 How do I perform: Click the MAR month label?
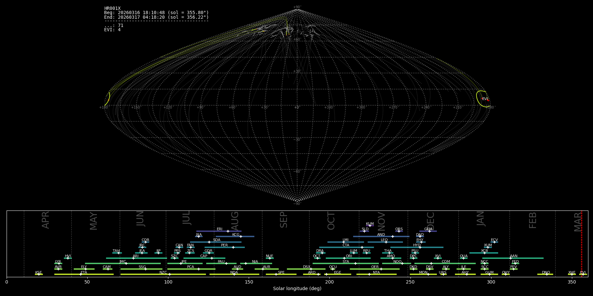pos(578,222)
